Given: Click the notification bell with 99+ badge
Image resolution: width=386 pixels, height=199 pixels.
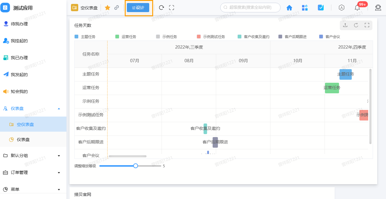Looking at the screenshot, I should (x=357, y=8).
